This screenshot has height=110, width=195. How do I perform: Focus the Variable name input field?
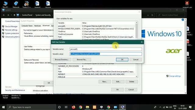coord(106,49)
